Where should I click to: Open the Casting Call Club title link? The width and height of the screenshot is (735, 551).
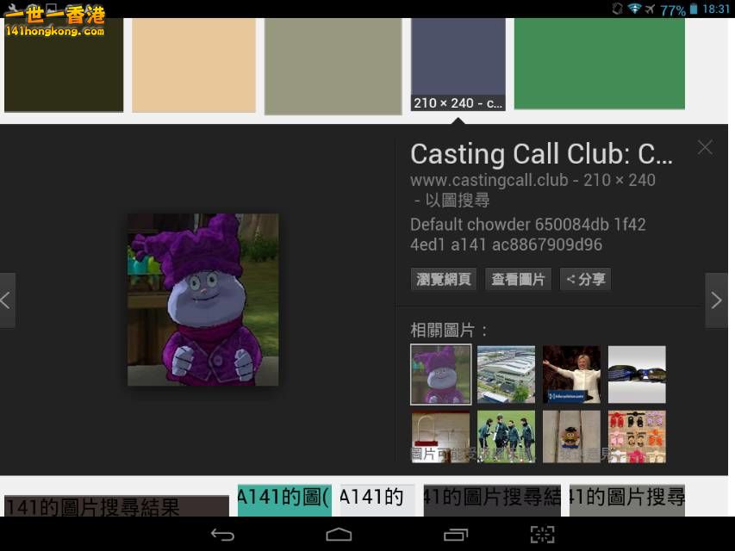(541, 154)
